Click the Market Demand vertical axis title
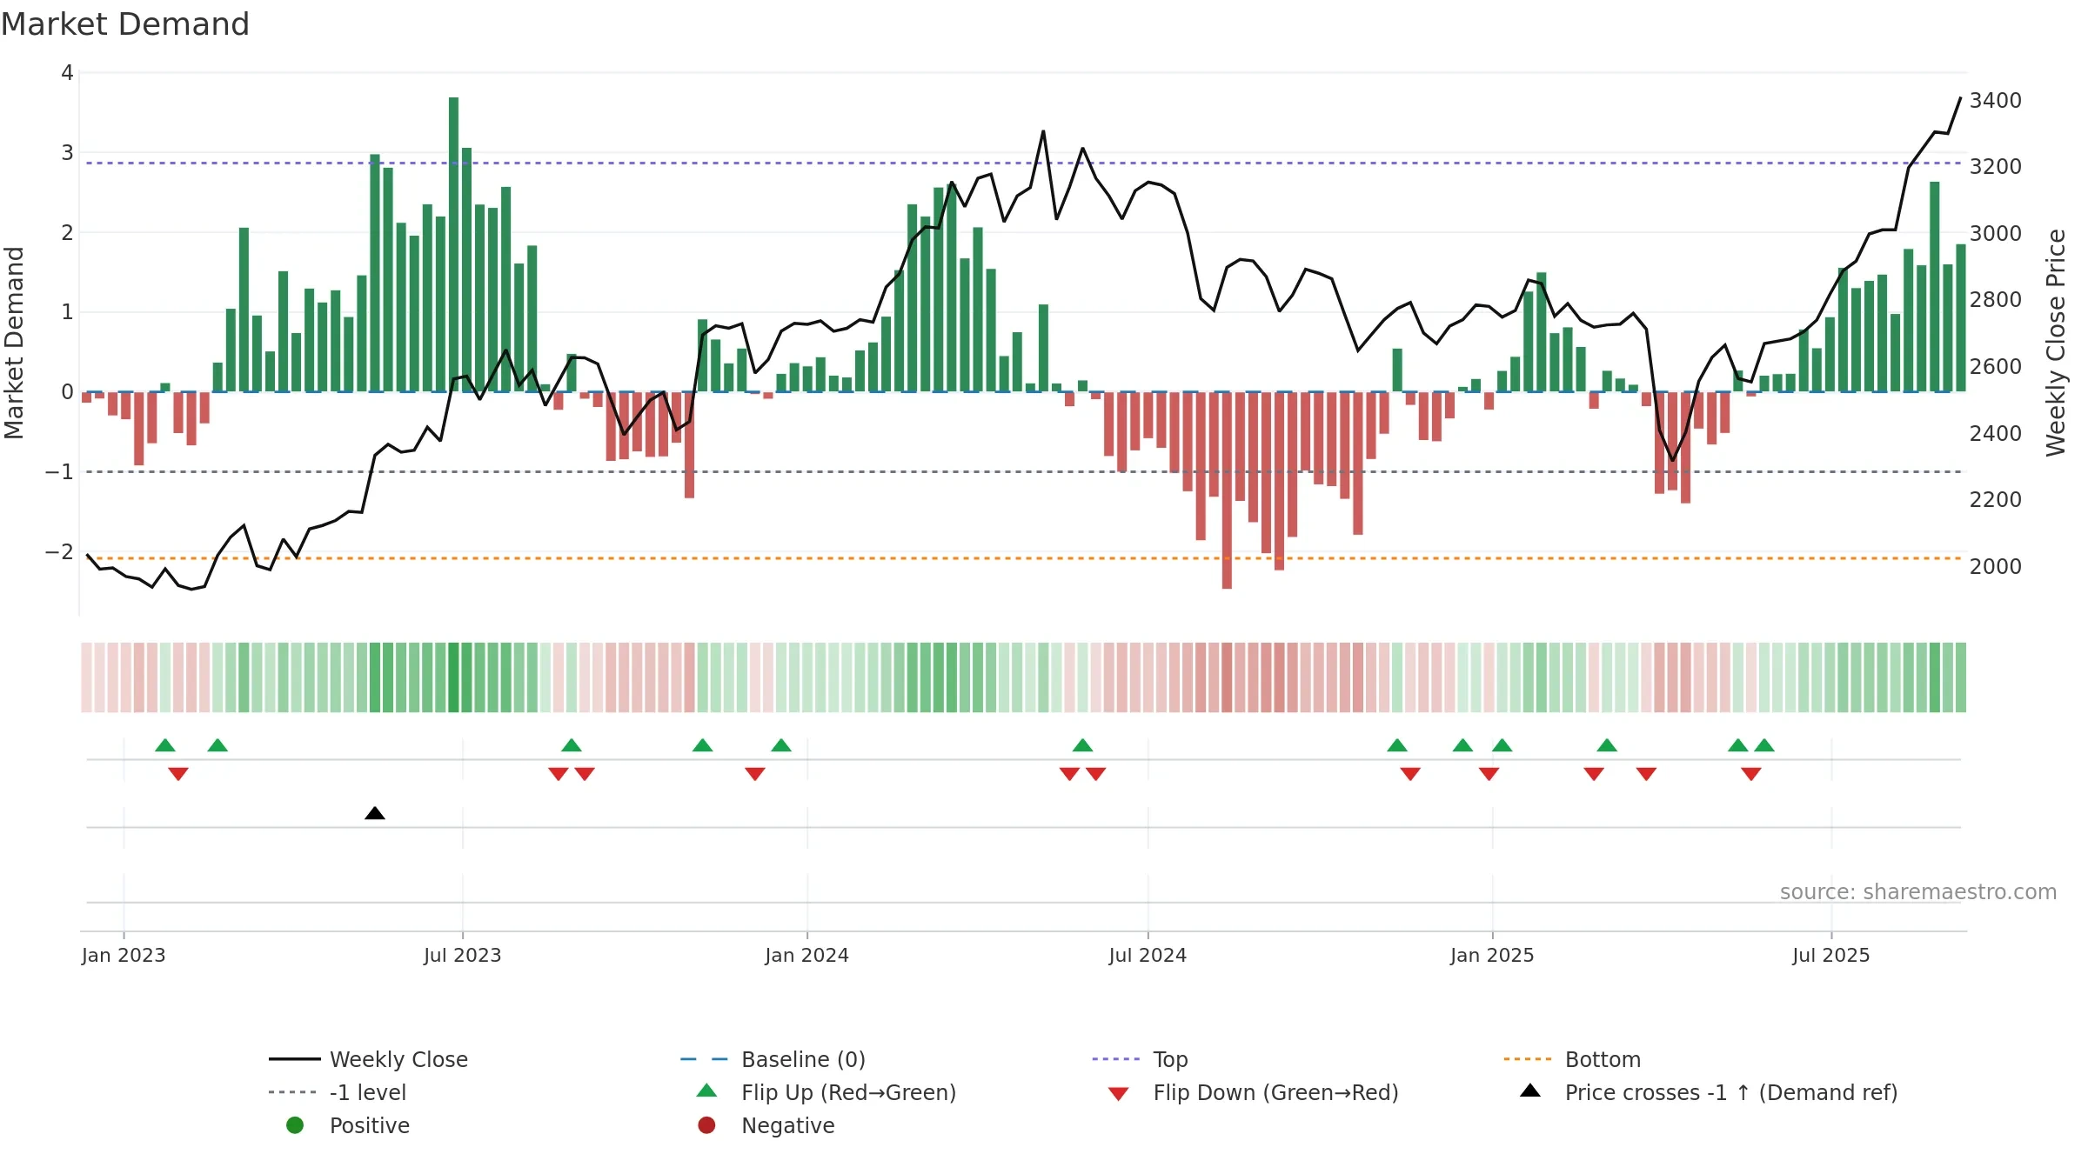This screenshot has height=1174, width=2088. pos(14,343)
